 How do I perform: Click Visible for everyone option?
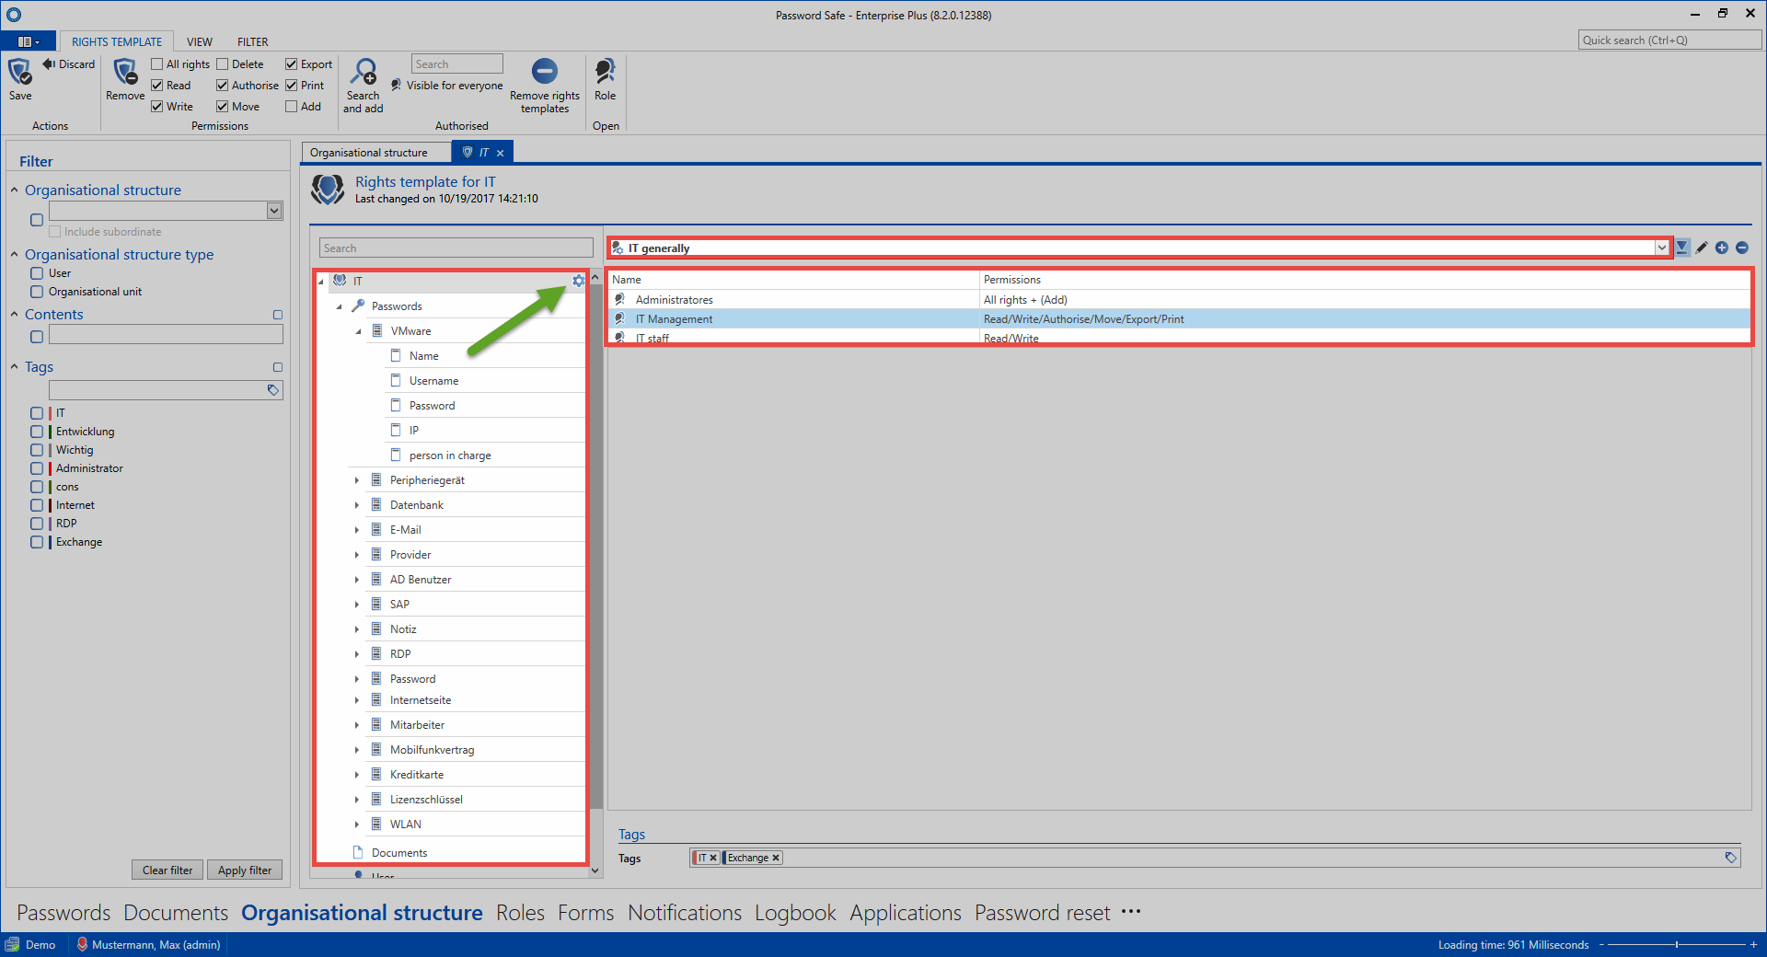(x=446, y=86)
